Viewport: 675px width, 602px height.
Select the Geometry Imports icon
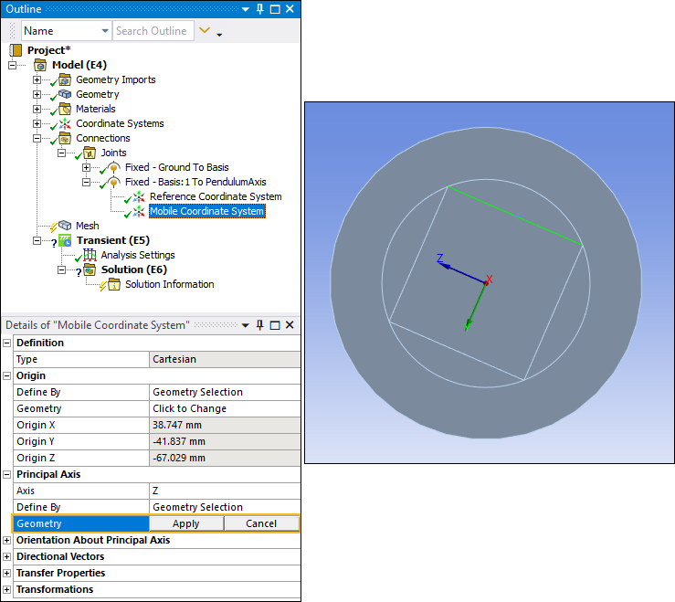(x=65, y=79)
